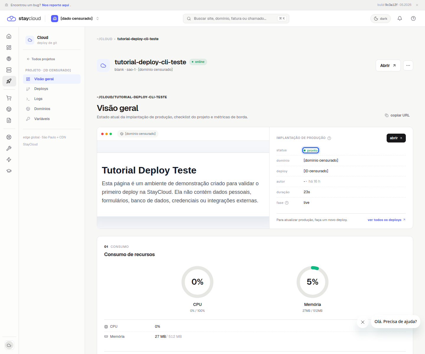
Task: Click the CPU usage gauge
Action: (x=197, y=282)
